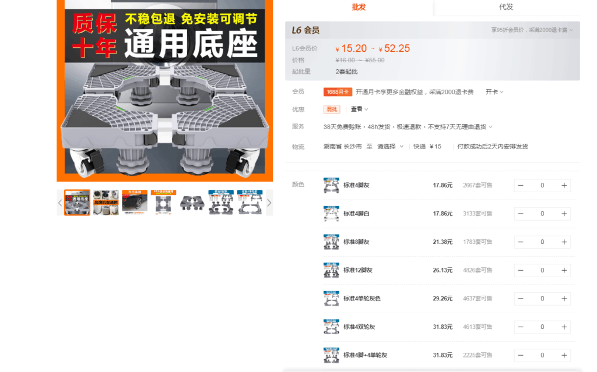Decrease quantity for 标准4脚白
This screenshot has width=597, height=372.
(x=521, y=214)
